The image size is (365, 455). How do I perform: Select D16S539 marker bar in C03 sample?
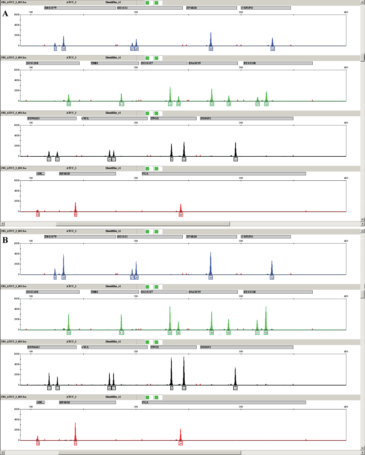(x=213, y=292)
